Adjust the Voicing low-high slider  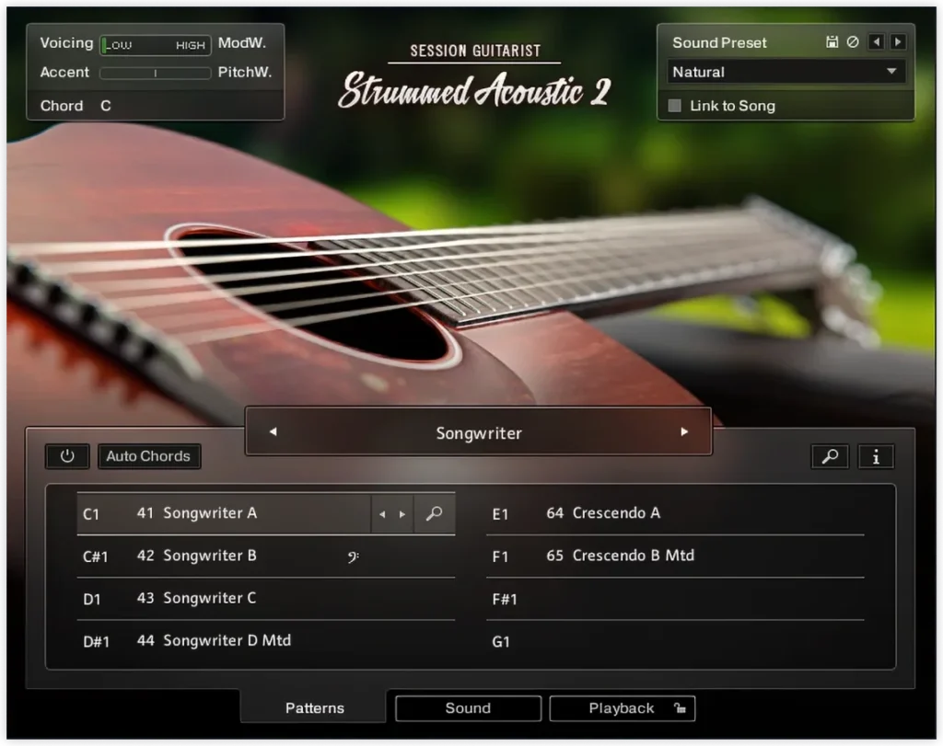pyautogui.click(x=156, y=45)
